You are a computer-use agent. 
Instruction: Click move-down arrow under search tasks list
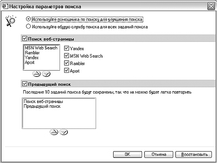pos(64,132)
